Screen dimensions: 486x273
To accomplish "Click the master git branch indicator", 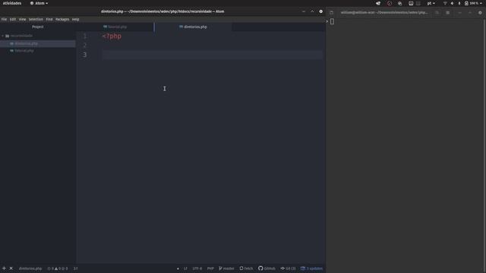I will (x=226, y=268).
